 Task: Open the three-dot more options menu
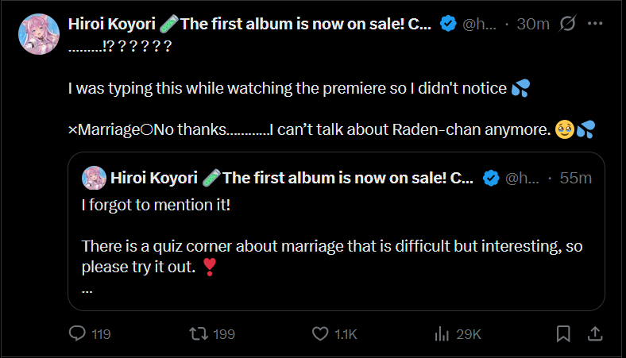(x=595, y=24)
